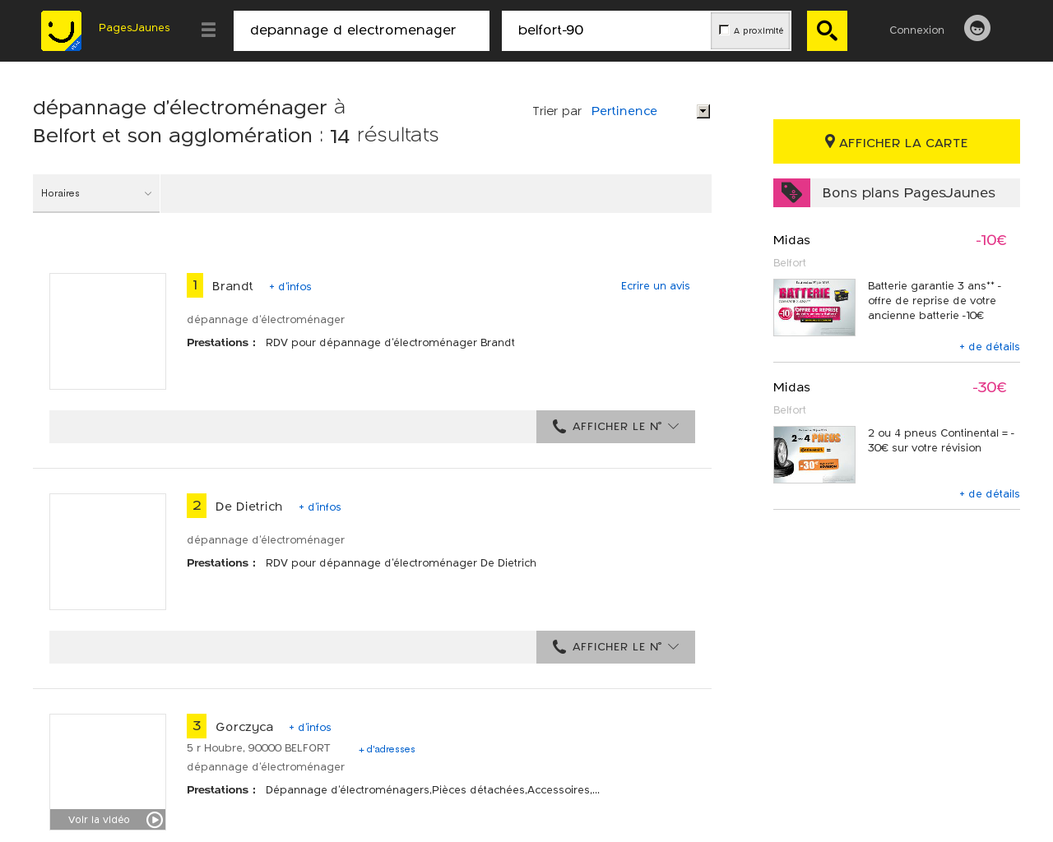Click Voir la vidéo on Gorczyca thumbnail

[x=108, y=820]
